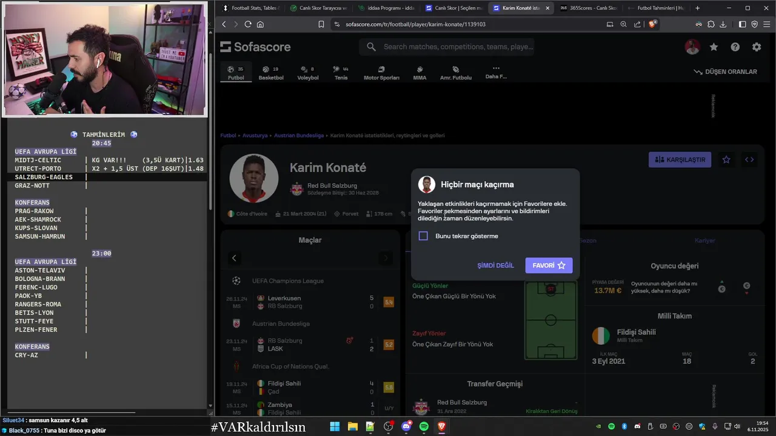Screen dimensions: 776x436
Task: Click Red Bull Salzburg team name under player
Action: pyautogui.click(x=332, y=185)
